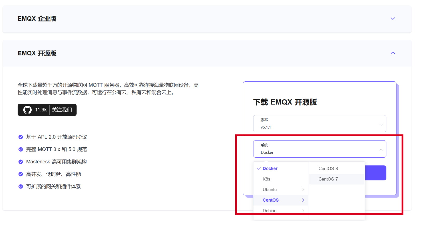Viewport: 425px width, 228px height.
Task: Click check icon beside 高并发、低时延、高性能
Action: (21, 174)
